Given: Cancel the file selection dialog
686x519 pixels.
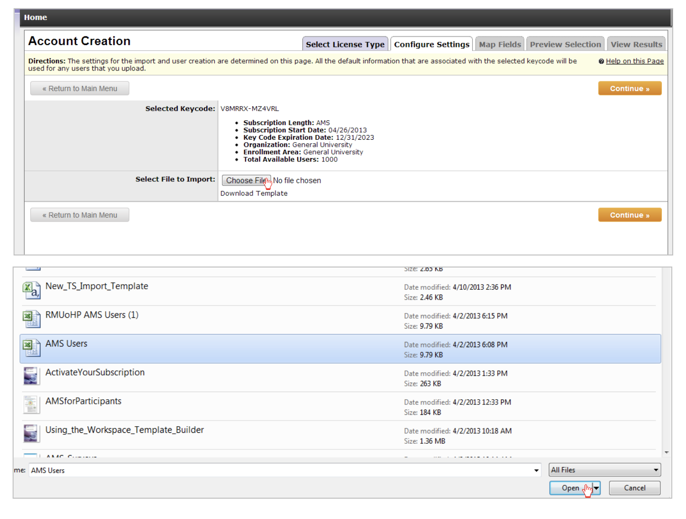Looking at the screenshot, I should (634, 488).
